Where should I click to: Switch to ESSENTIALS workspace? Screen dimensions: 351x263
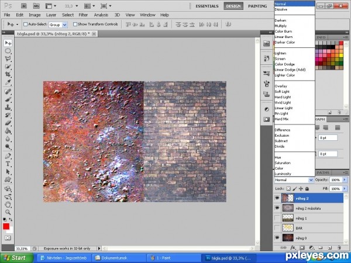coord(207,6)
